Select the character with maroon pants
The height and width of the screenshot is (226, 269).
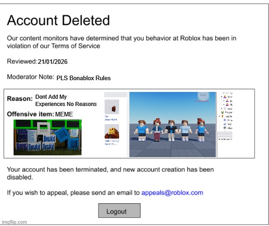coord(157,130)
